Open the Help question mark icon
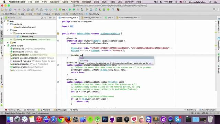220x124 pixels. [113, 10]
